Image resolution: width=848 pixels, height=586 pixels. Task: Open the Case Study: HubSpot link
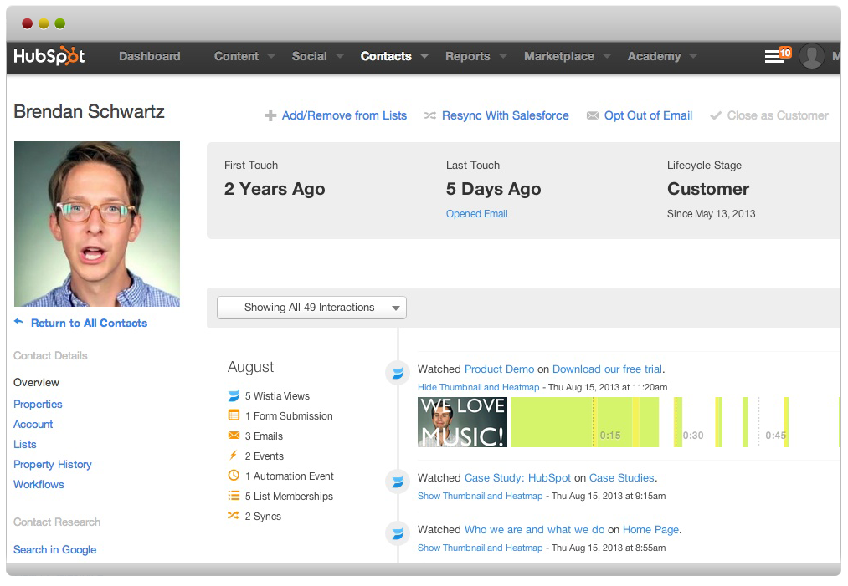pyautogui.click(x=517, y=477)
